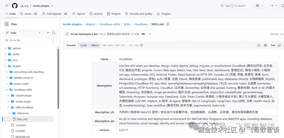Expand the docs folder chevron
This screenshot has width=284, height=138.
click(x=5, y=60)
